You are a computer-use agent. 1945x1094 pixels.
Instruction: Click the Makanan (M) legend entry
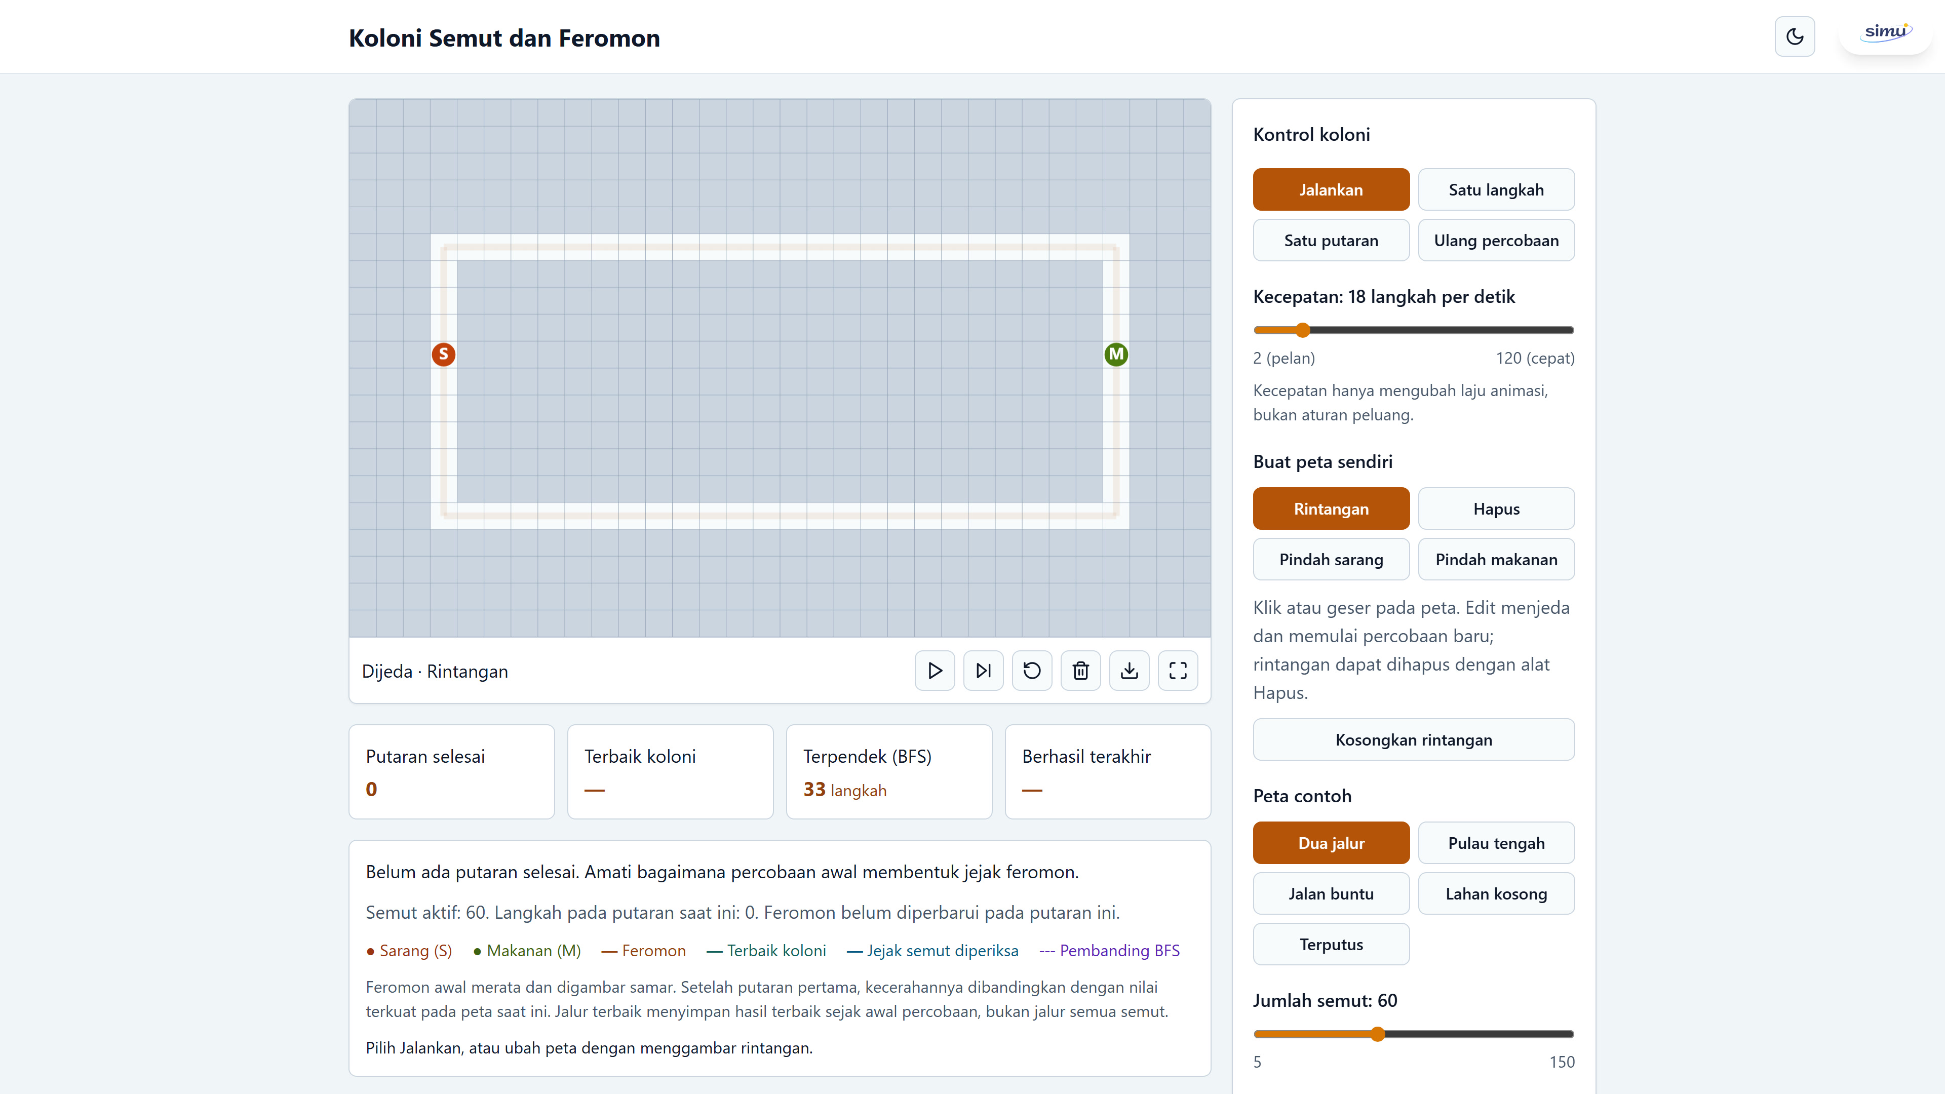[527, 951]
